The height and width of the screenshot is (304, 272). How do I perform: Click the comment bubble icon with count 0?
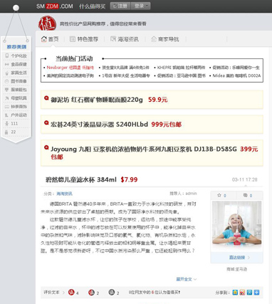click(246, 195)
